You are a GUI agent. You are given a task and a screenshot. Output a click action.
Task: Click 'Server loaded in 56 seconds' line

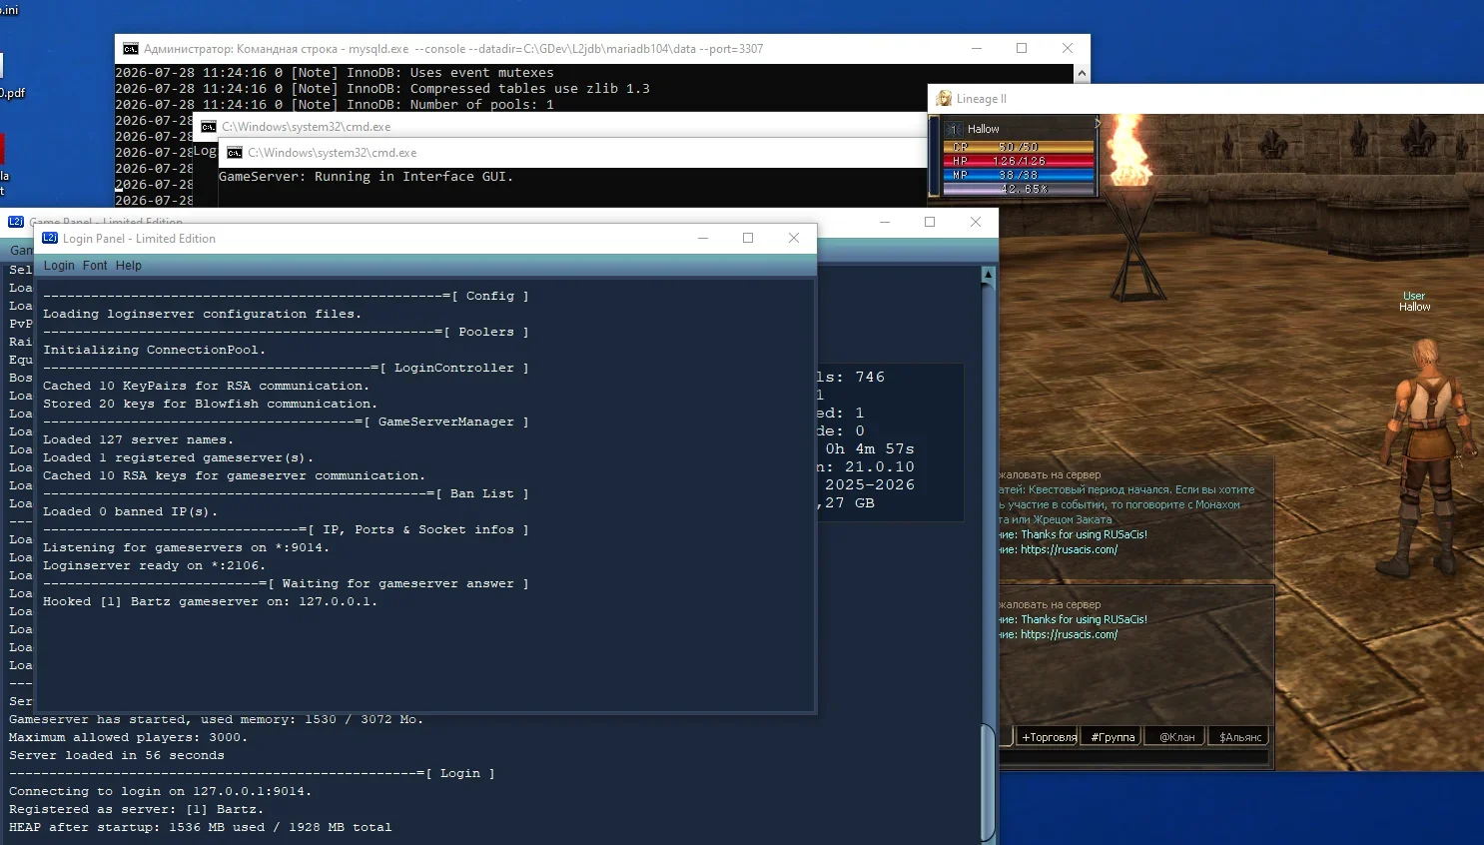click(117, 756)
